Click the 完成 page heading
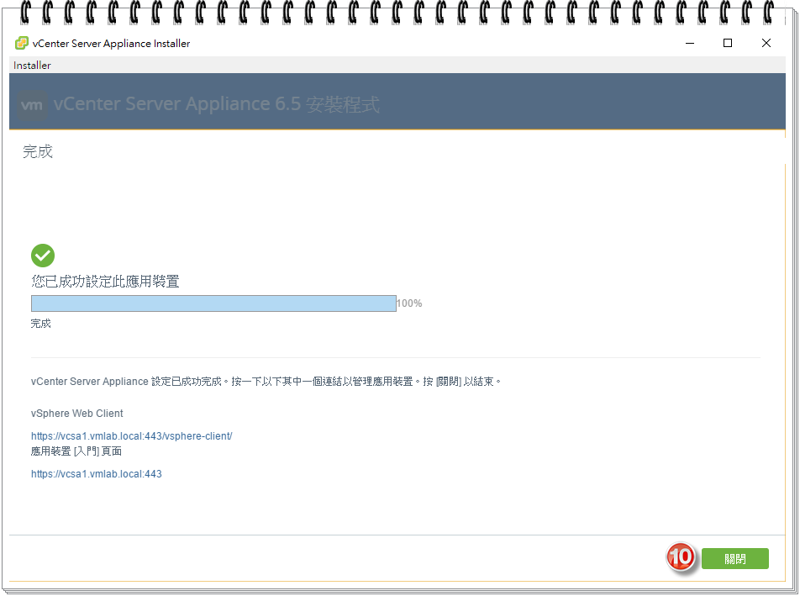This screenshot has width=800, height=596. (x=38, y=151)
